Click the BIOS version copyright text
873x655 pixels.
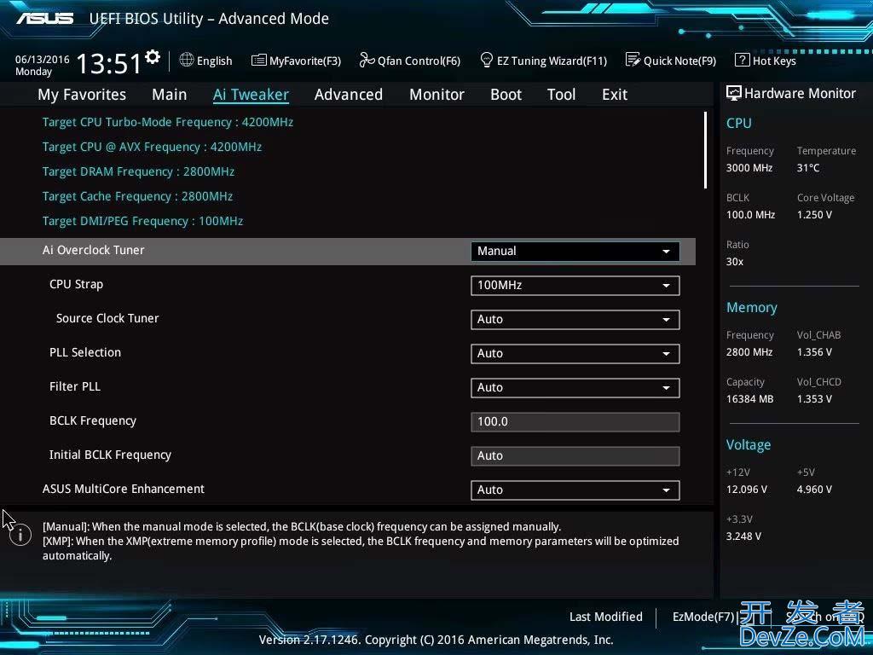point(436,640)
